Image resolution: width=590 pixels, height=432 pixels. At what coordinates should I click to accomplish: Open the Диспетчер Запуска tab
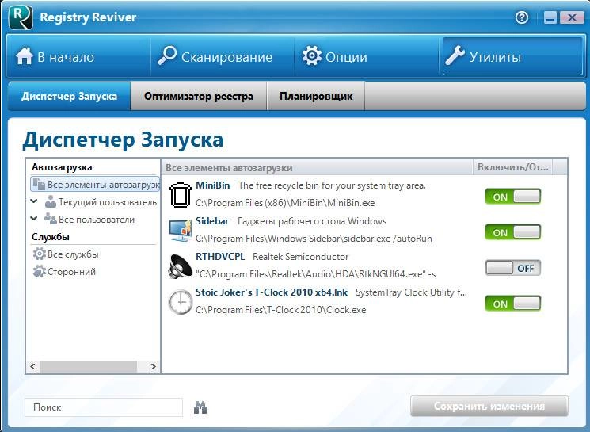coord(69,96)
